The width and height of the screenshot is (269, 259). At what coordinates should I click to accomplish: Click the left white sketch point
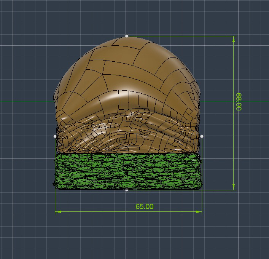(55, 136)
